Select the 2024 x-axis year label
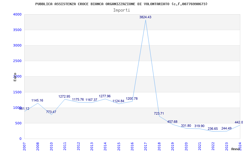The image size is (243, 152). pos(240,146)
